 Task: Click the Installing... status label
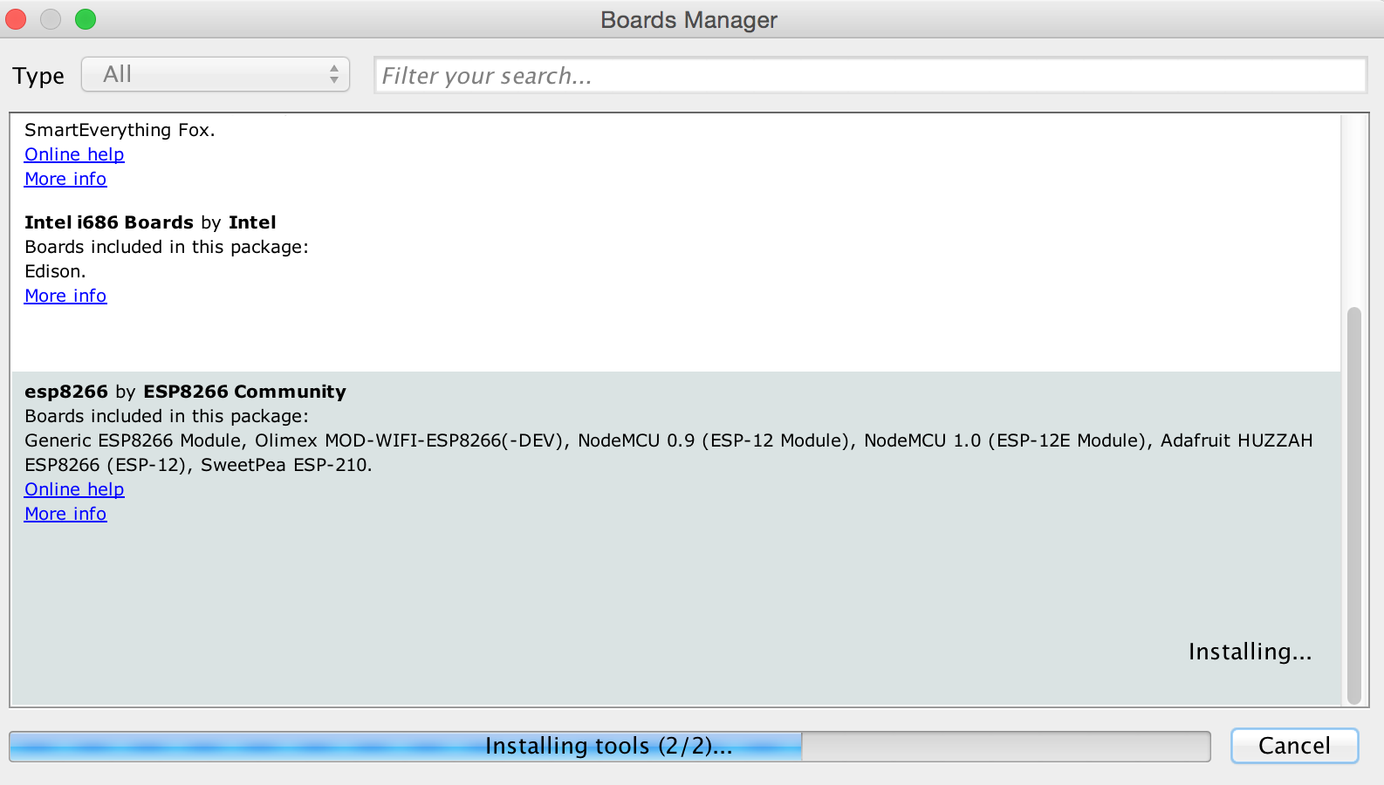[x=1250, y=652]
